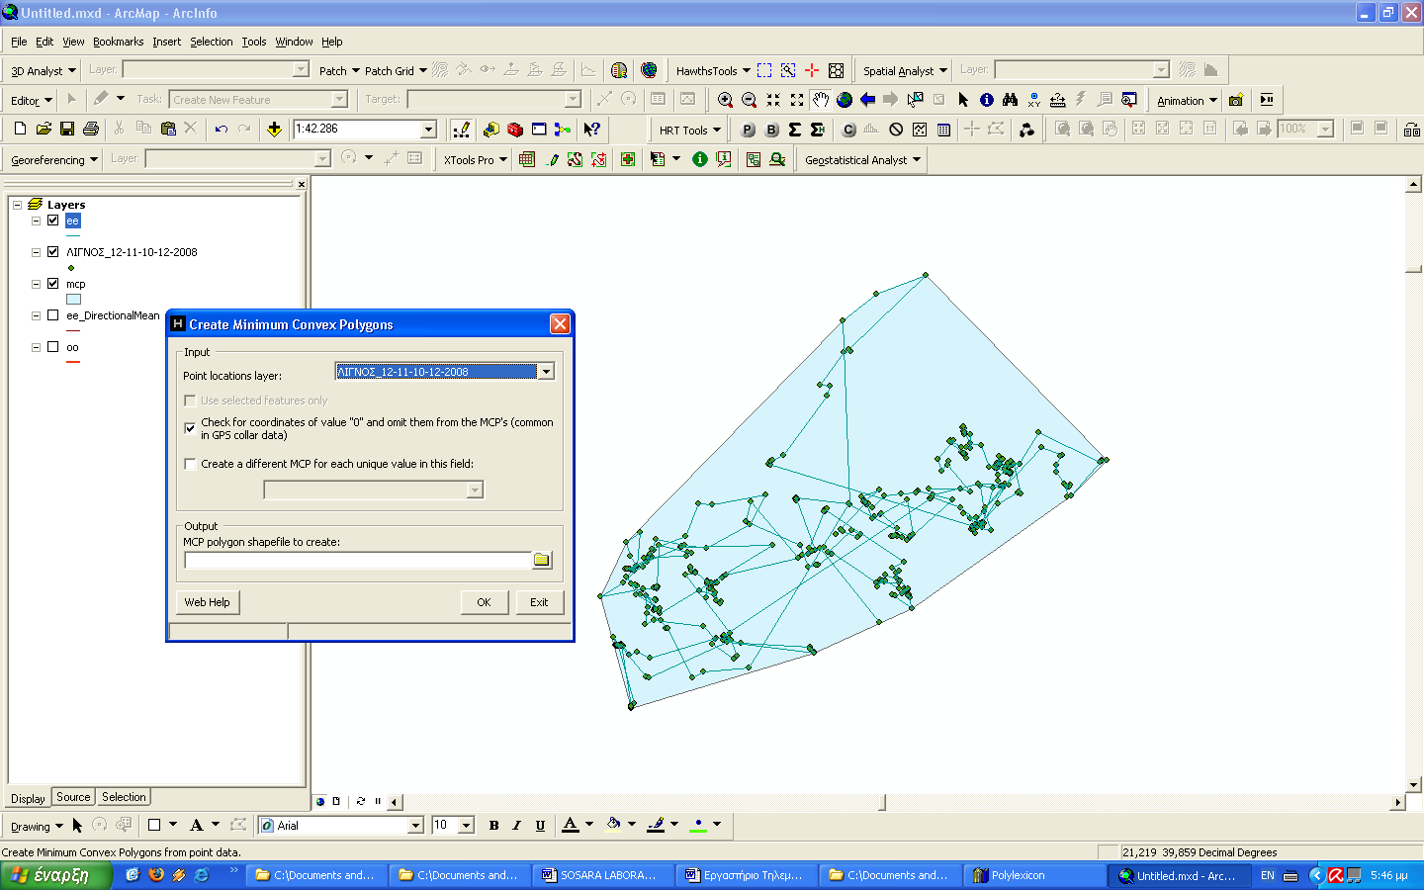Click the Web Help button

pos(207,602)
